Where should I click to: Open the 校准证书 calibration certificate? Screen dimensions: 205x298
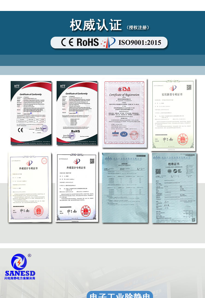point(174,188)
